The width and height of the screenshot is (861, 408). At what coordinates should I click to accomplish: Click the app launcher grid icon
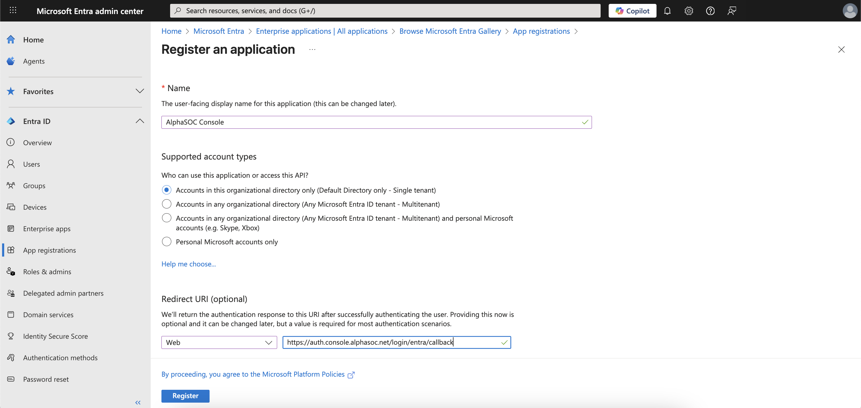click(13, 11)
